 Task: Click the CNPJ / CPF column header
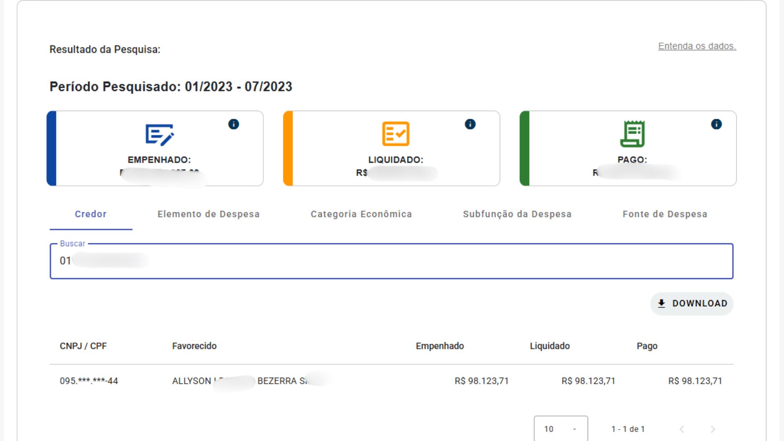pyautogui.click(x=83, y=346)
